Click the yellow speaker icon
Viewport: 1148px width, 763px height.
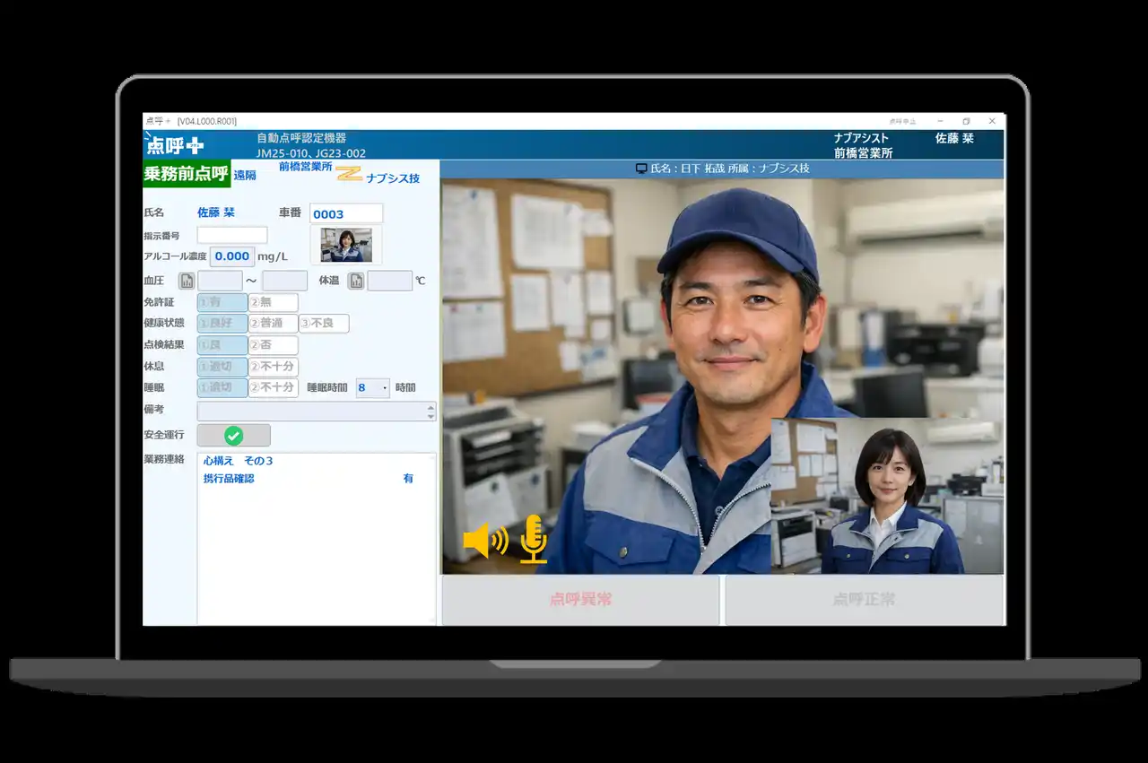pos(485,541)
